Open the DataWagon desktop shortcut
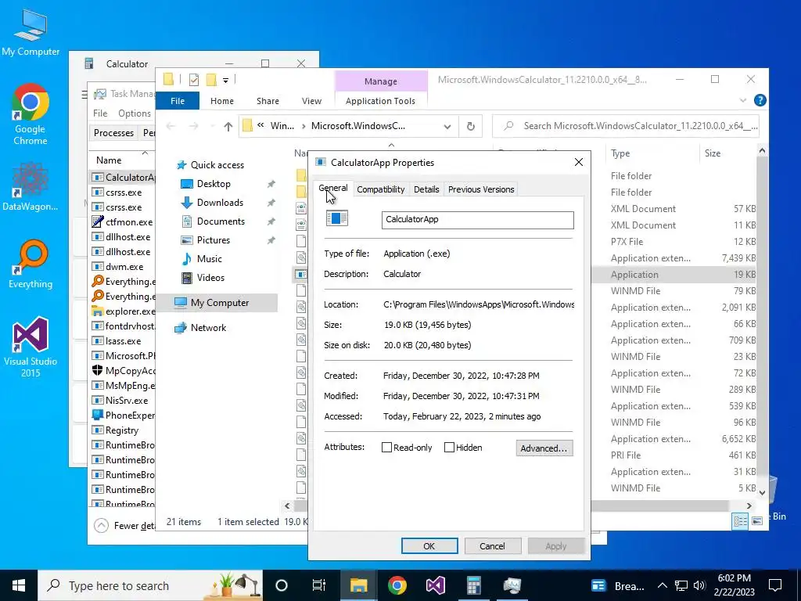 pos(31,186)
